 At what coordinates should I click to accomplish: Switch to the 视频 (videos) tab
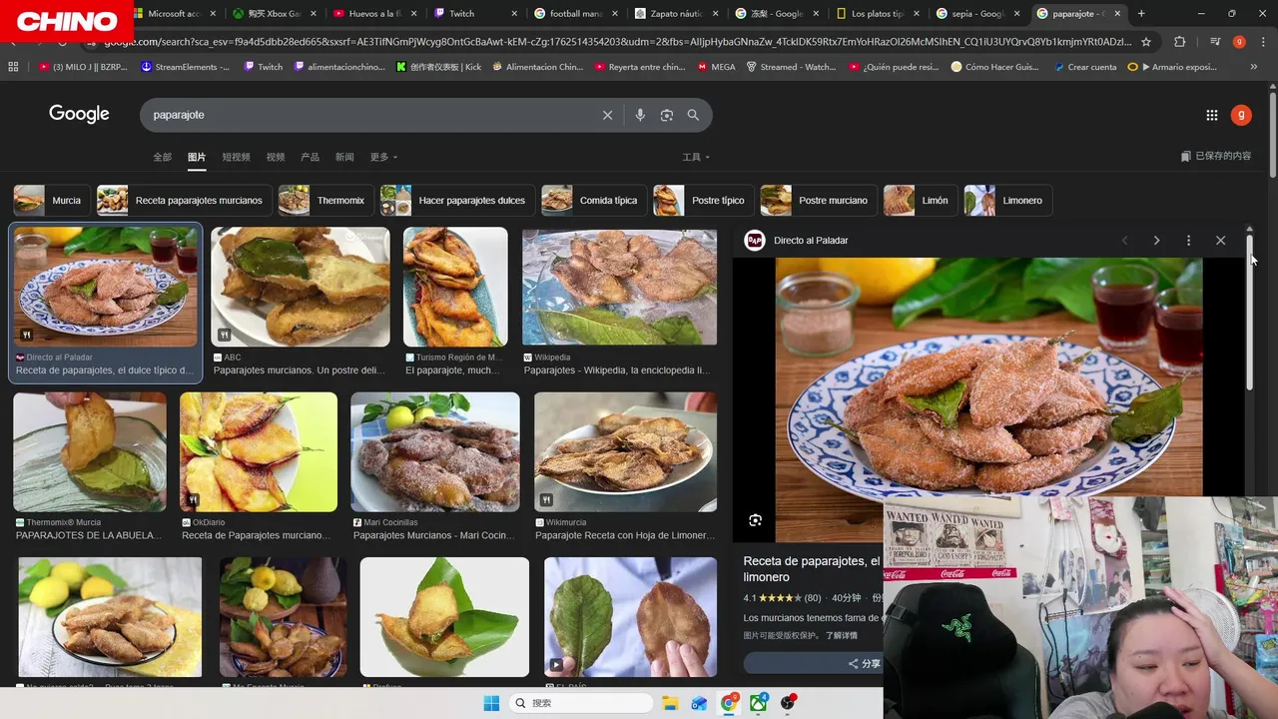click(276, 157)
